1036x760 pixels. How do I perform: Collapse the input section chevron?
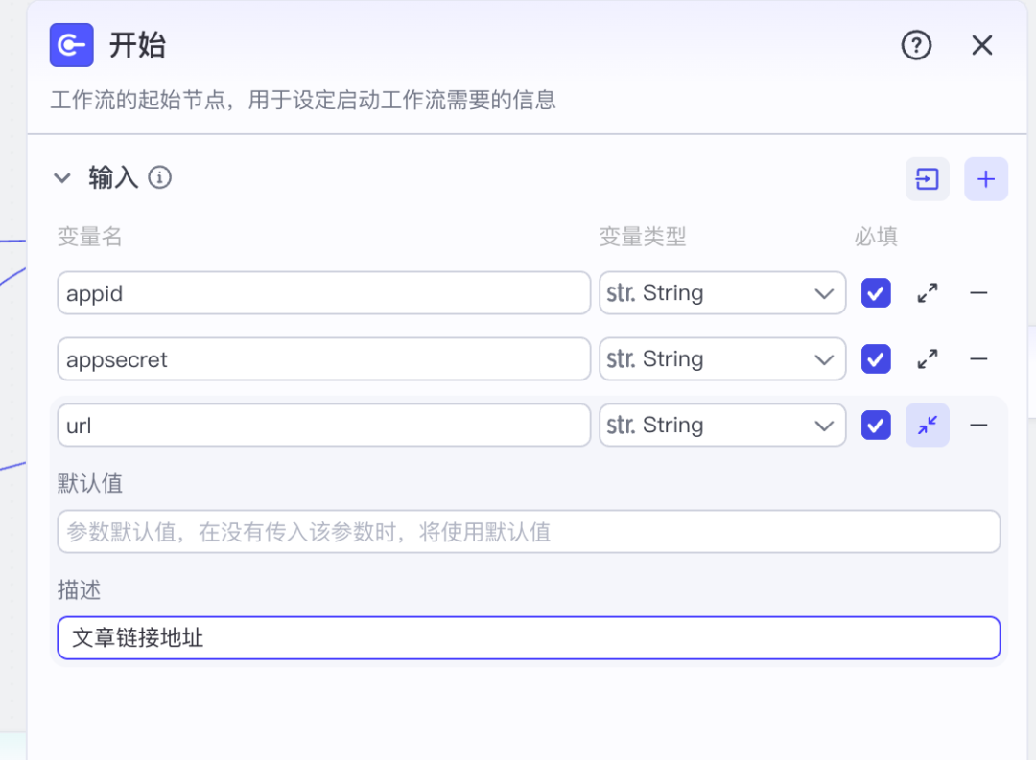point(62,177)
